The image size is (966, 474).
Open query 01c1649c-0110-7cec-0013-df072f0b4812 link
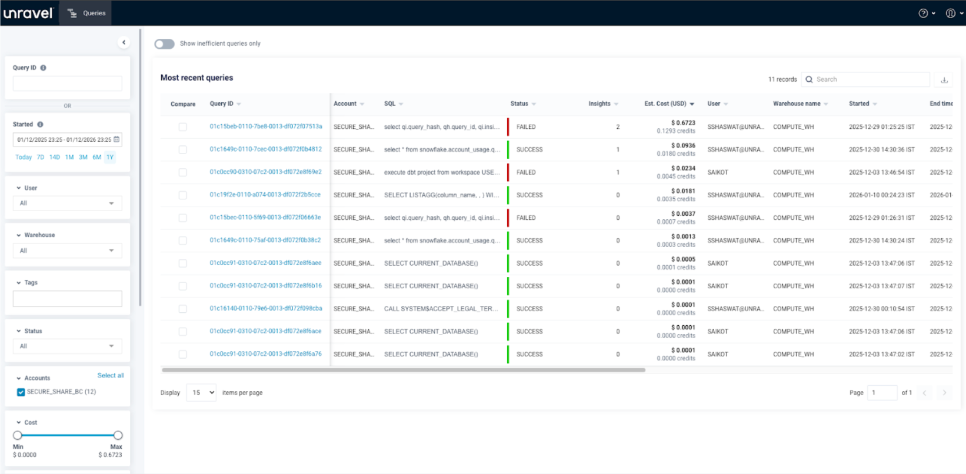(266, 149)
